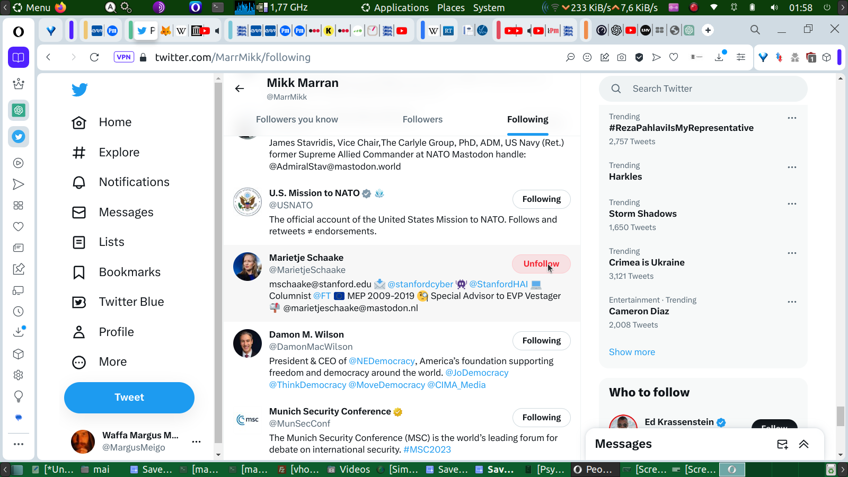Open the @NEDemocracy mention link
This screenshot has width=848, height=477.
[x=382, y=361]
